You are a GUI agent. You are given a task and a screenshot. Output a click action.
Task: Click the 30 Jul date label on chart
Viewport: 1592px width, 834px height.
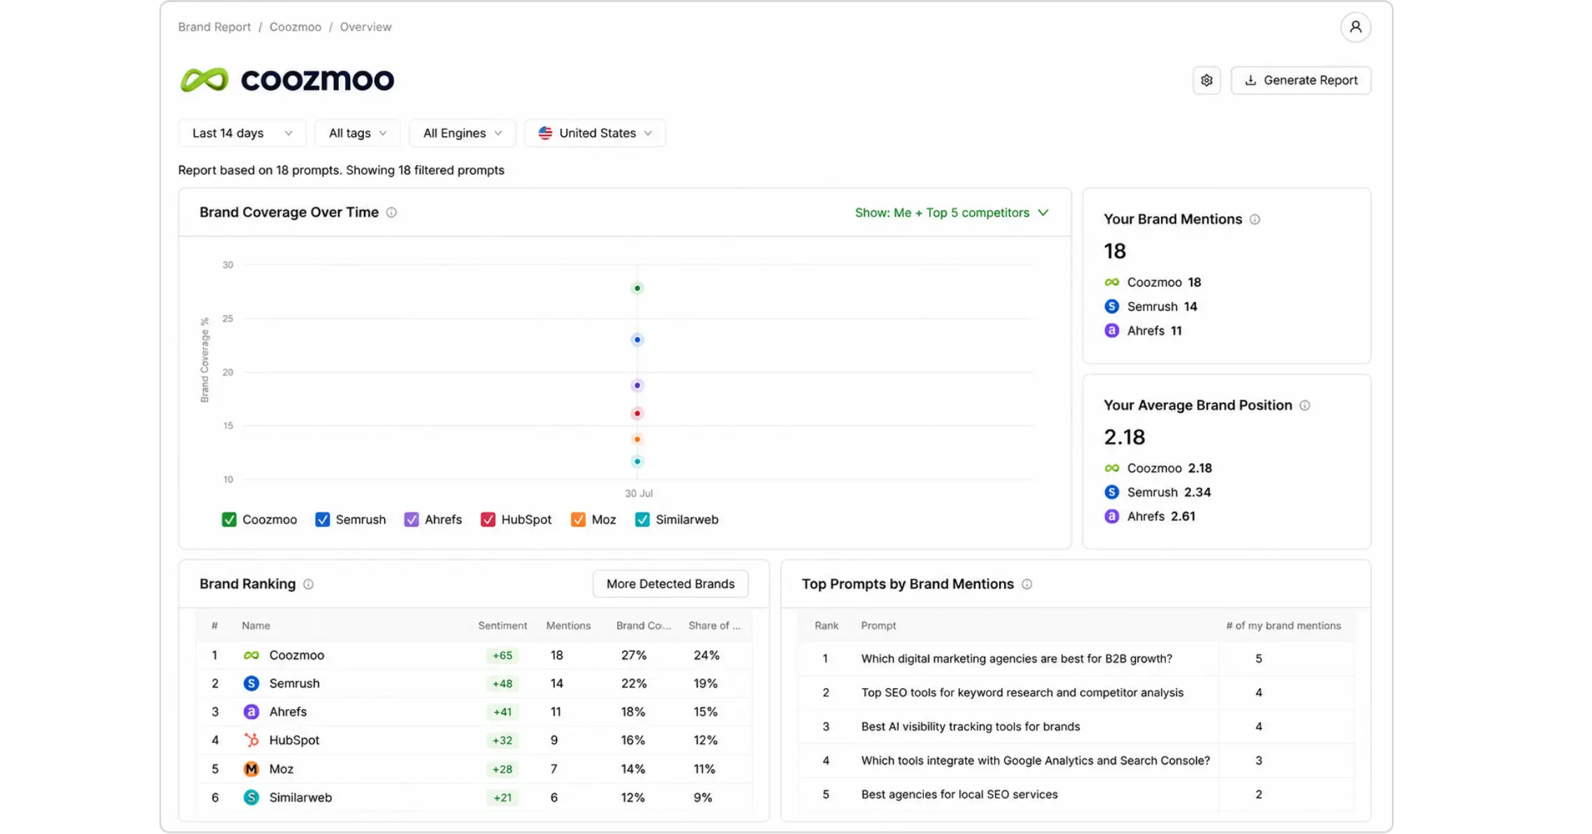click(638, 494)
